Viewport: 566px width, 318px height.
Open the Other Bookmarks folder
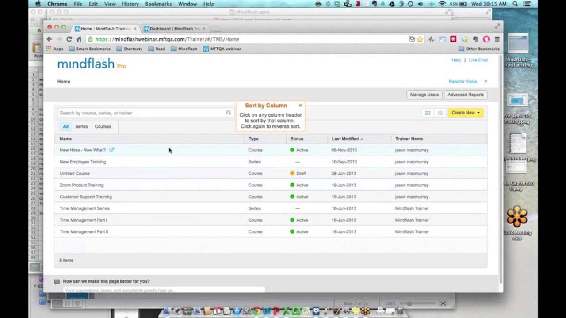point(479,49)
